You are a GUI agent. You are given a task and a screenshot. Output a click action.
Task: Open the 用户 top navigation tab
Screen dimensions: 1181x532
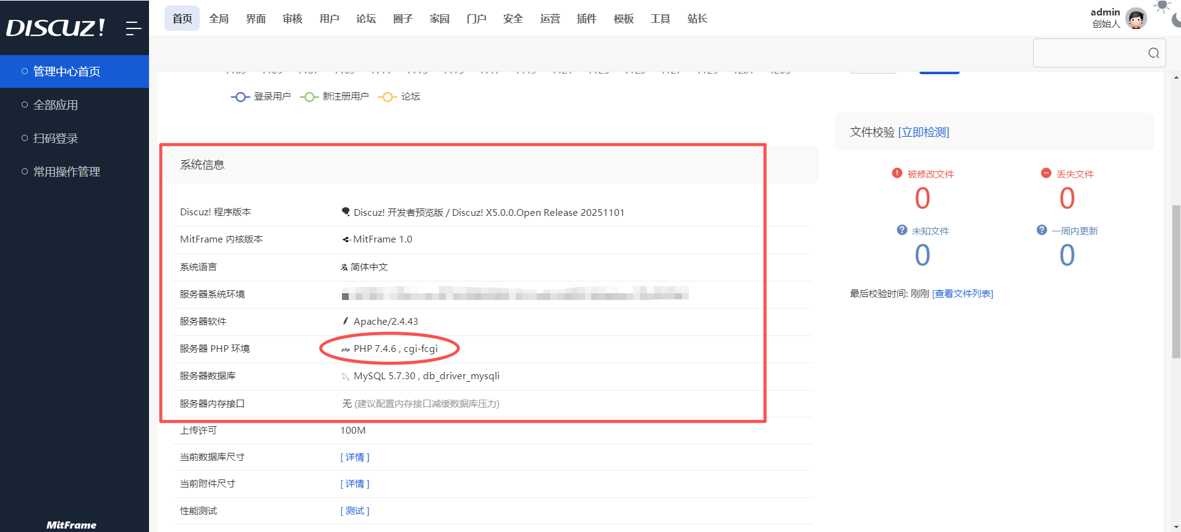tap(330, 19)
